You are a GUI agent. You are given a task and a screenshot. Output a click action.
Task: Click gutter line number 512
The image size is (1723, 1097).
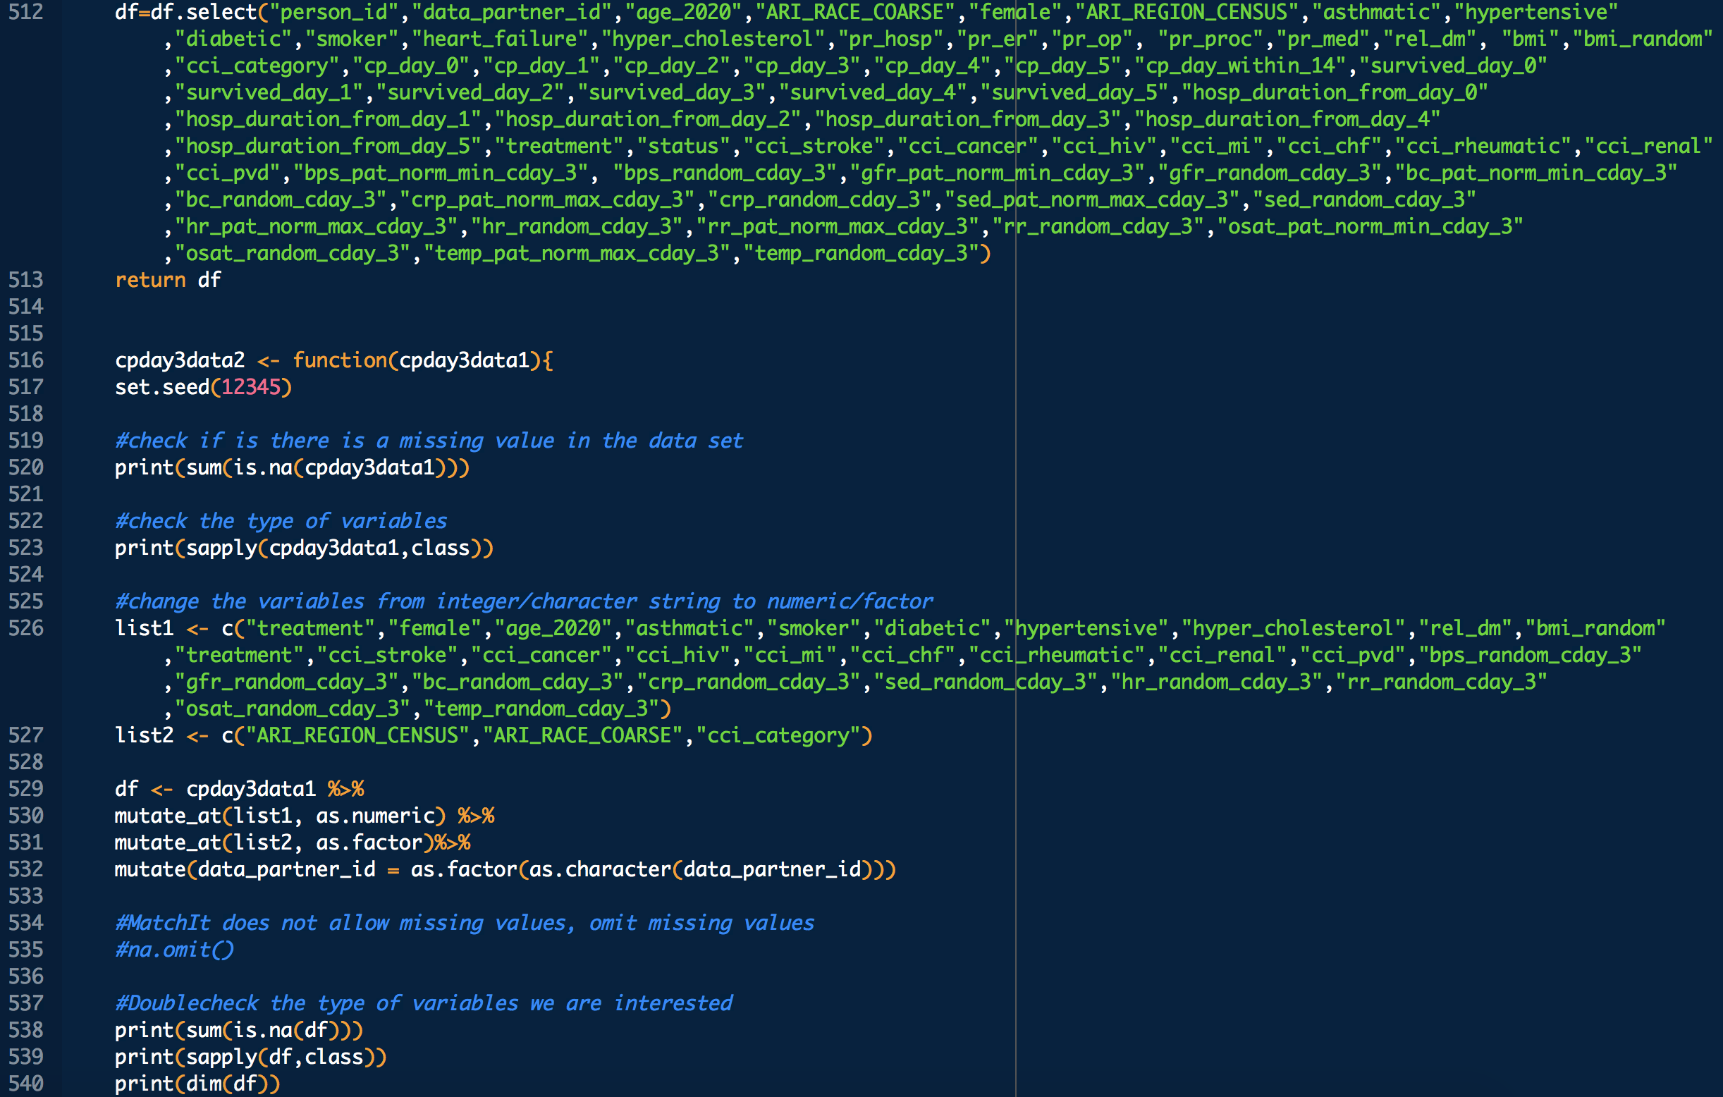(x=26, y=12)
